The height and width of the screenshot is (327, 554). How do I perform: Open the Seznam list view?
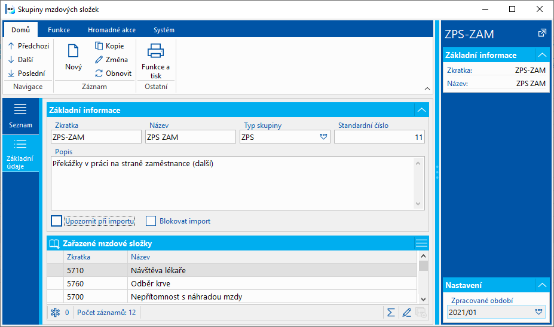coord(20,116)
